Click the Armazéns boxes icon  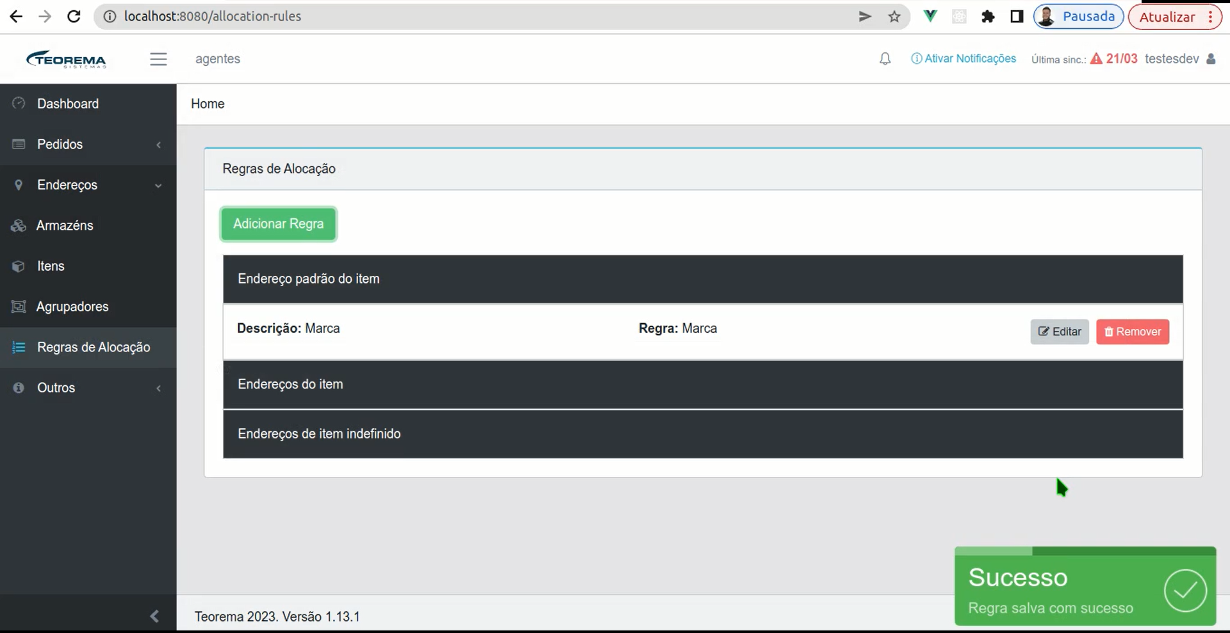coord(19,225)
